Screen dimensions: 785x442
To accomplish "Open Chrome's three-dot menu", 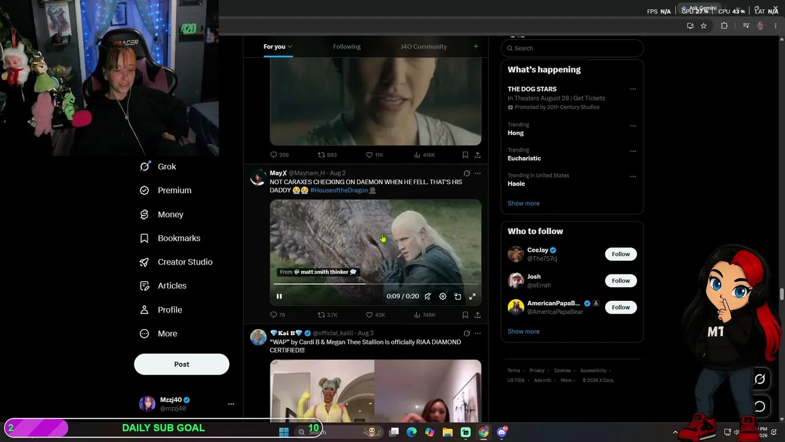I will [x=776, y=26].
